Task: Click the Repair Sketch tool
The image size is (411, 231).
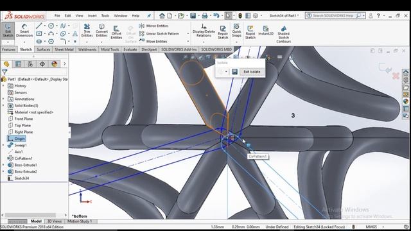Action: pyautogui.click(x=223, y=32)
